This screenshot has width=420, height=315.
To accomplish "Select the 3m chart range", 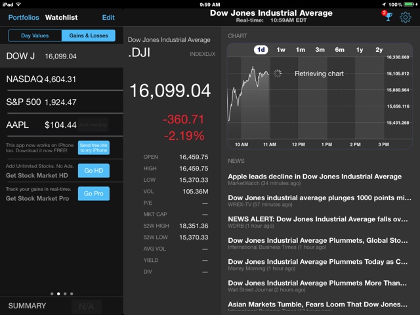I will pos(320,50).
